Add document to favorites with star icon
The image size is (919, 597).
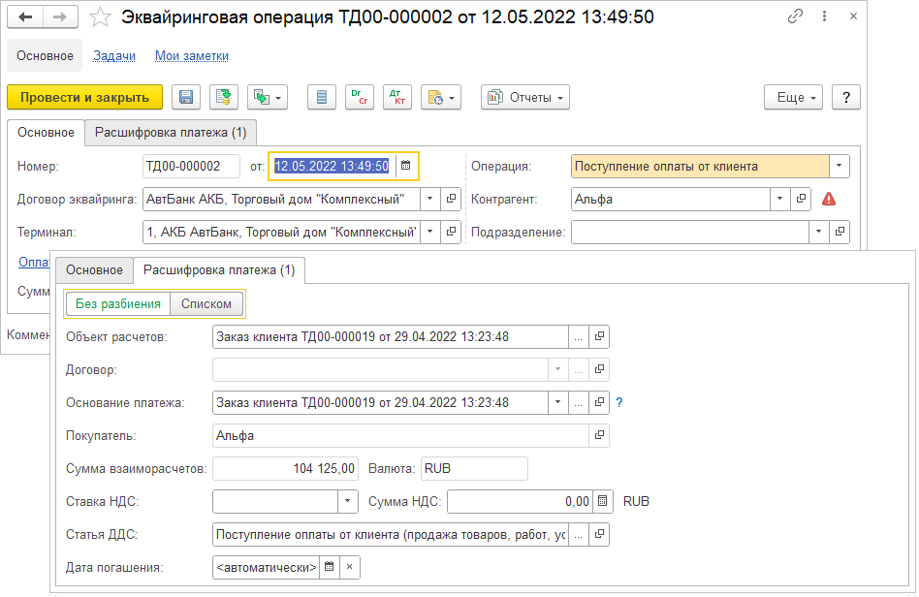99,17
